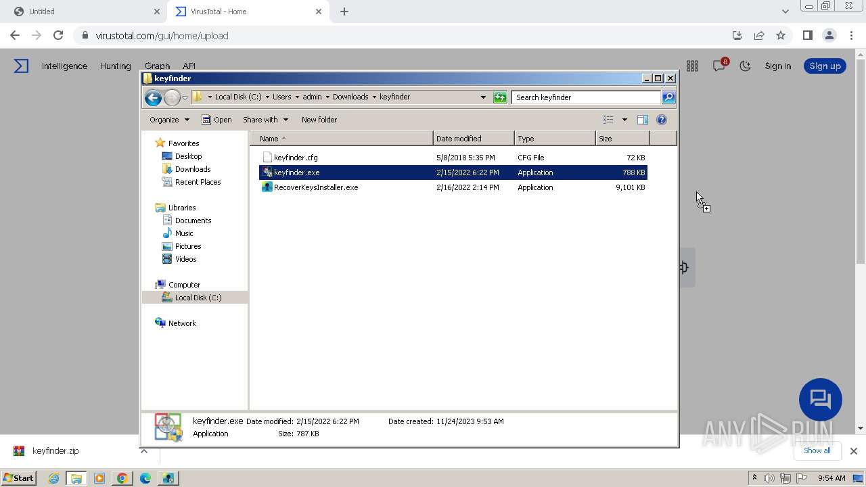The width and height of the screenshot is (866, 487).
Task: Click VirusTotal logo icon
Action: click(22, 66)
